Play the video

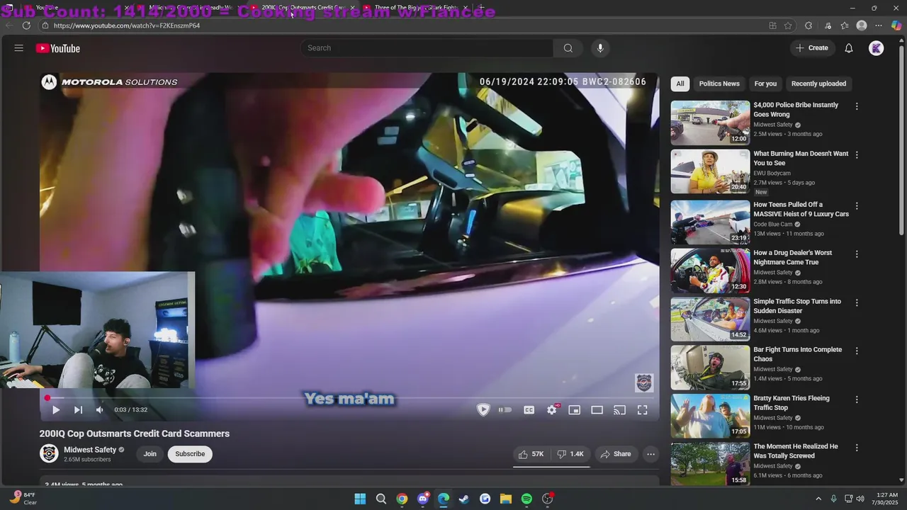click(x=55, y=409)
